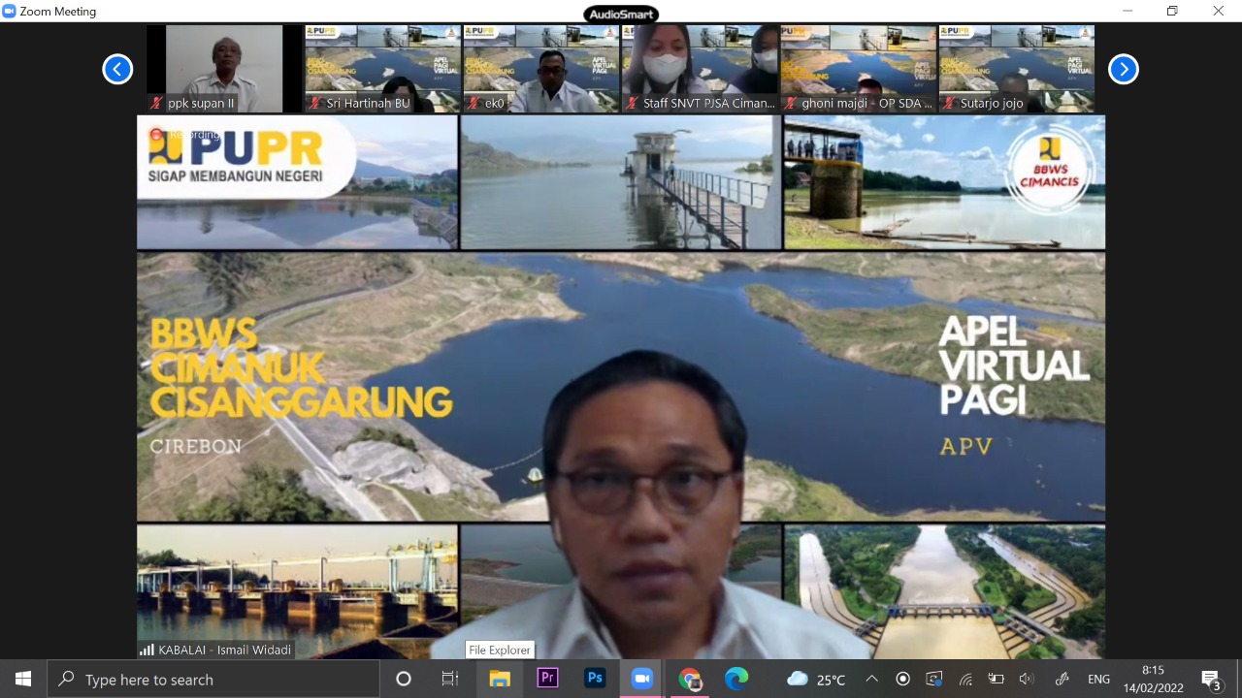Click the KABALAI - Ismail Widadi name label
The width and height of the screenshot is (1242, 698).
coord(224,650)
